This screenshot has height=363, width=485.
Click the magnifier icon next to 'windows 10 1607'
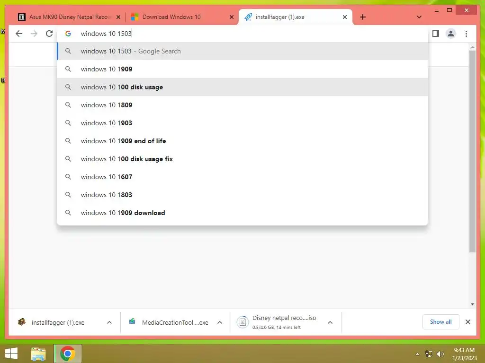[68, 177]
